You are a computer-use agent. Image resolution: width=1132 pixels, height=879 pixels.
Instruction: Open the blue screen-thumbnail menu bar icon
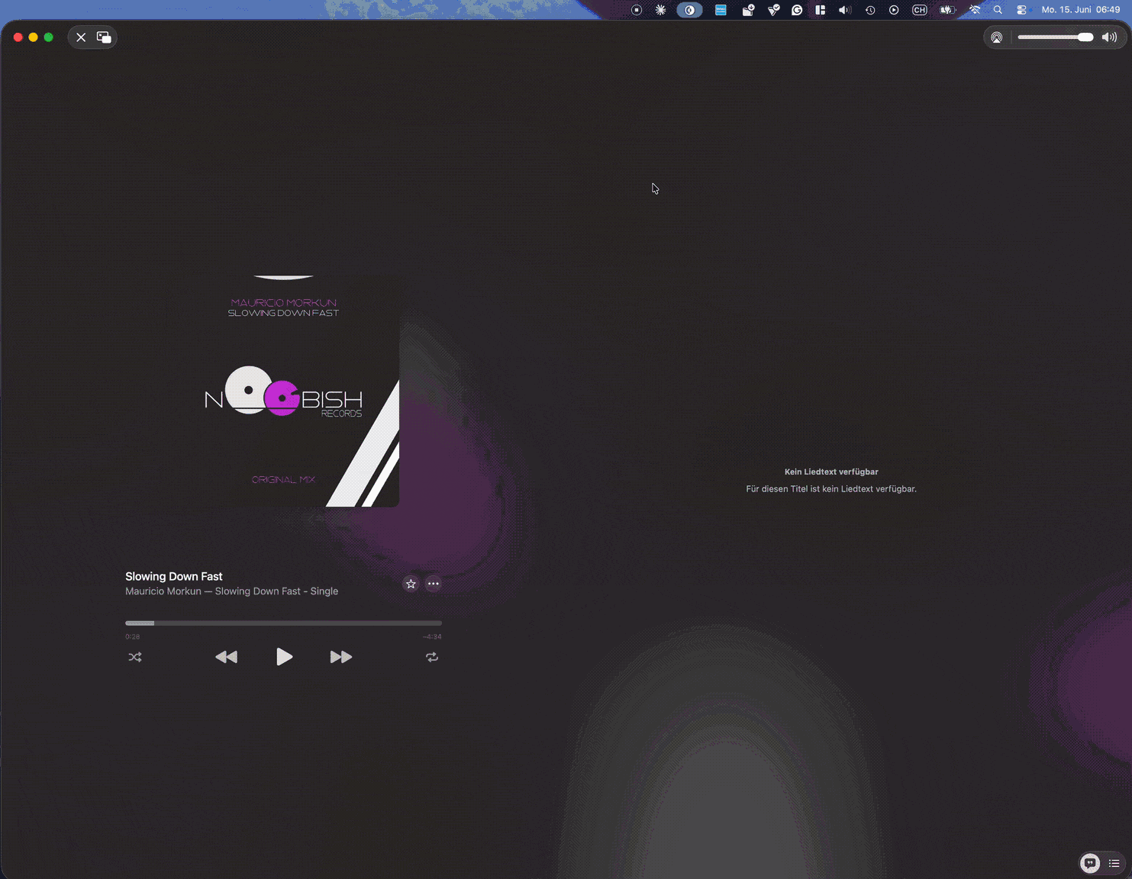(x=721, y=10)
